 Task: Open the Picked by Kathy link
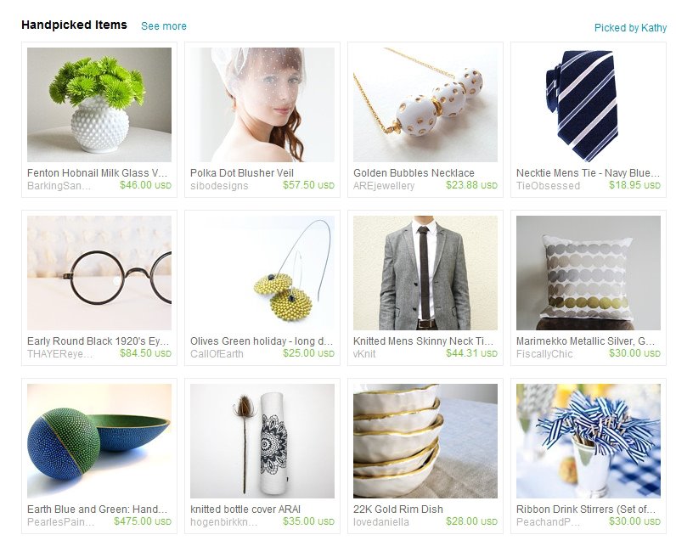pos(630,28)
